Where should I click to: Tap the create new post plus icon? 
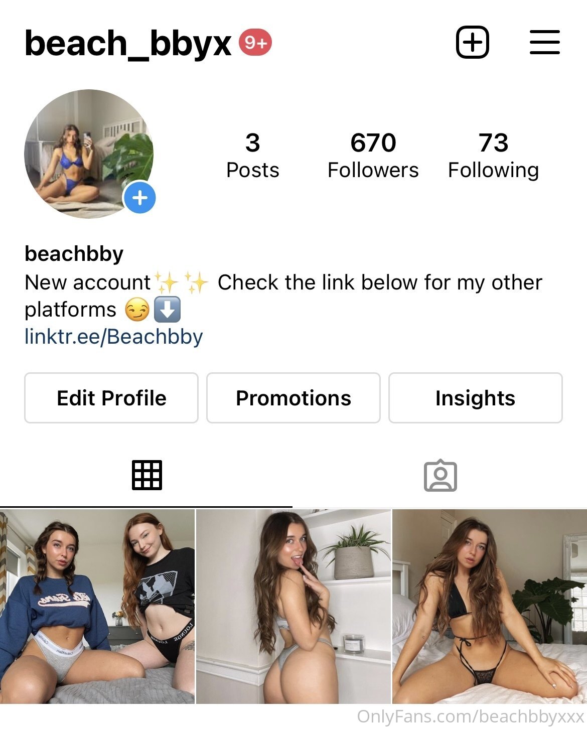(x=472, y=42)
